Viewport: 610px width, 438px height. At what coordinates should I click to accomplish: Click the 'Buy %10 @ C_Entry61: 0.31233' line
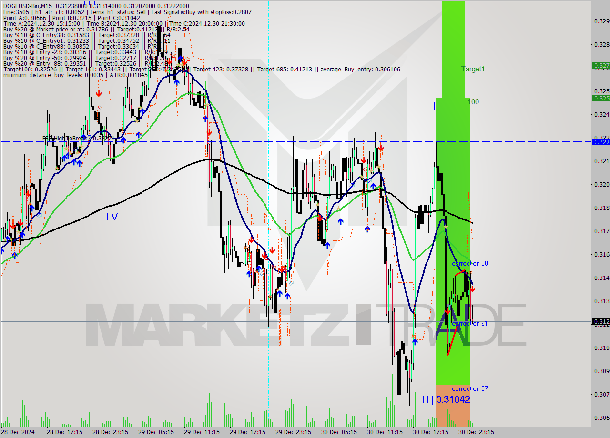click(x=86, y=40)
